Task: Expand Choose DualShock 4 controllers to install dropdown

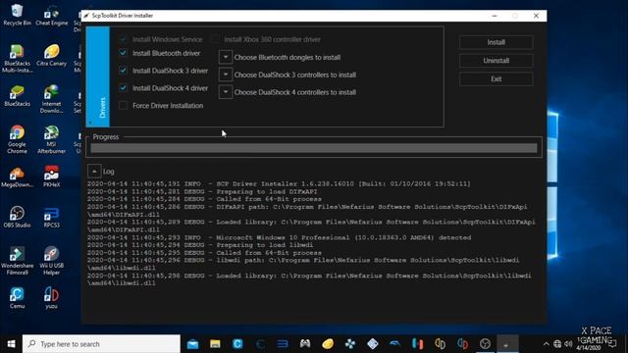Action: [226, 92]
